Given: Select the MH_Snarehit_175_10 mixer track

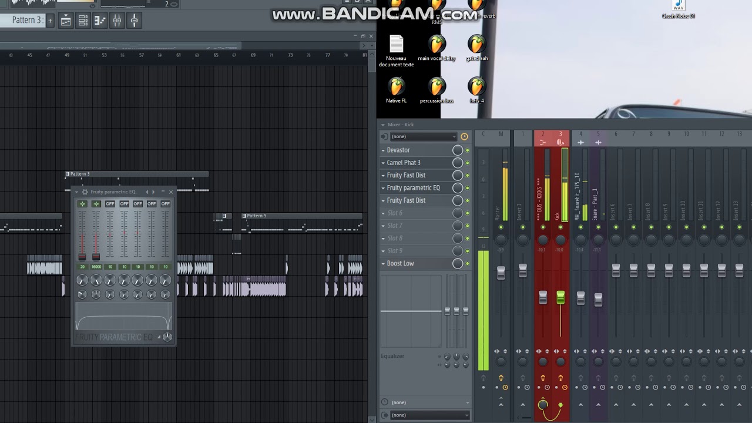Looking at the screenshot, I should 578,196.
